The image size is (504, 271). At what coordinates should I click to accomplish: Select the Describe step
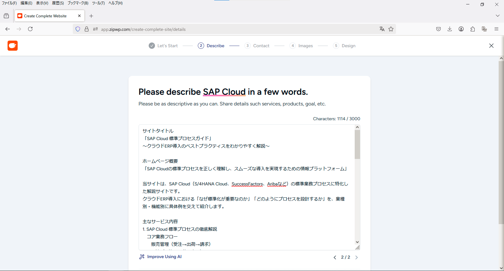[x=211, y=46]
